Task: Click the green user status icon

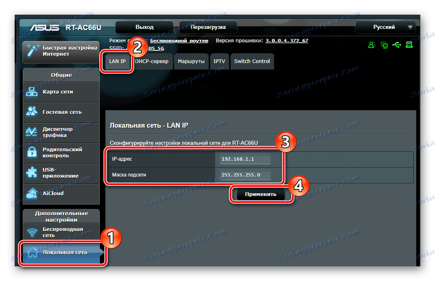Action: tap(372, 45)
